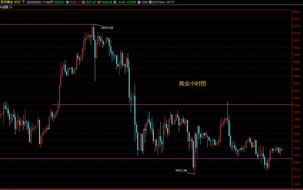Click the 1995 price axis label

[297, 55]
